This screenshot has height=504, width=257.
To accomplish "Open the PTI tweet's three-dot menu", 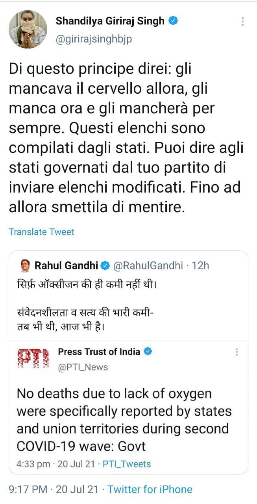I will 237,352.
